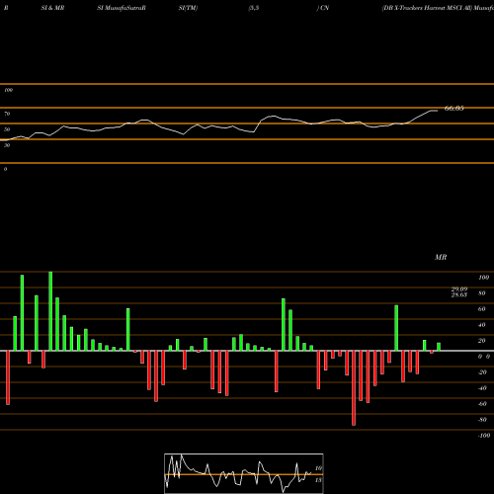Viewport: 494px width, 494px height.
Task: Click the 30 level label on RSI axis
Action: click(7, 145)
